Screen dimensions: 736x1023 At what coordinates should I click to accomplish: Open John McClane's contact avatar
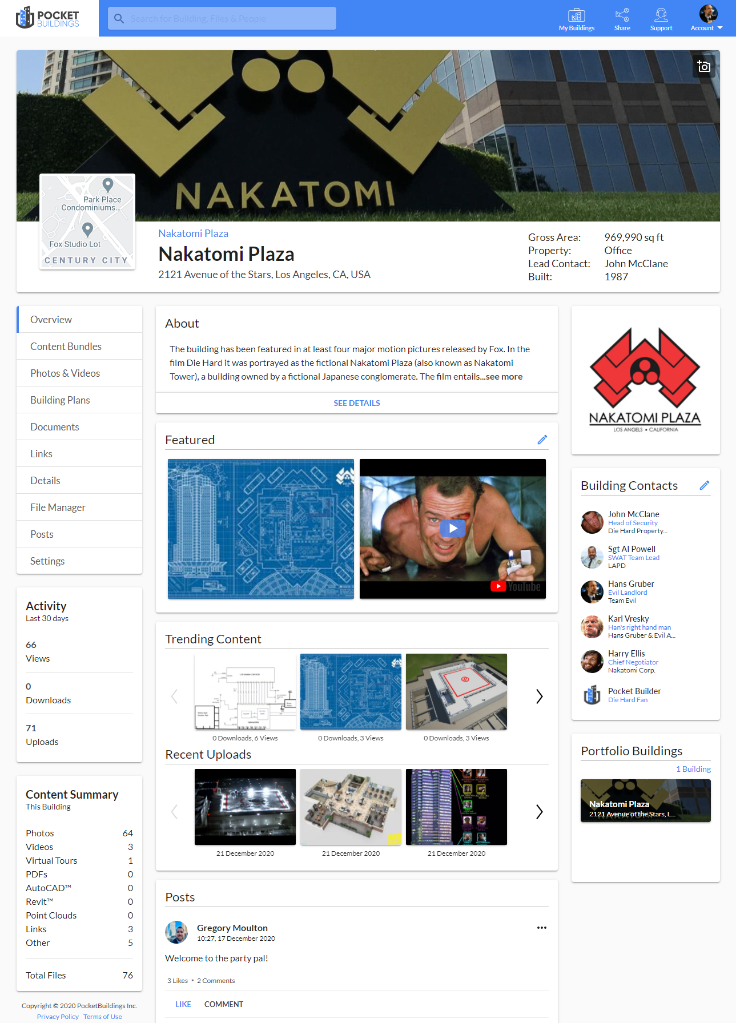coord(592,522)
